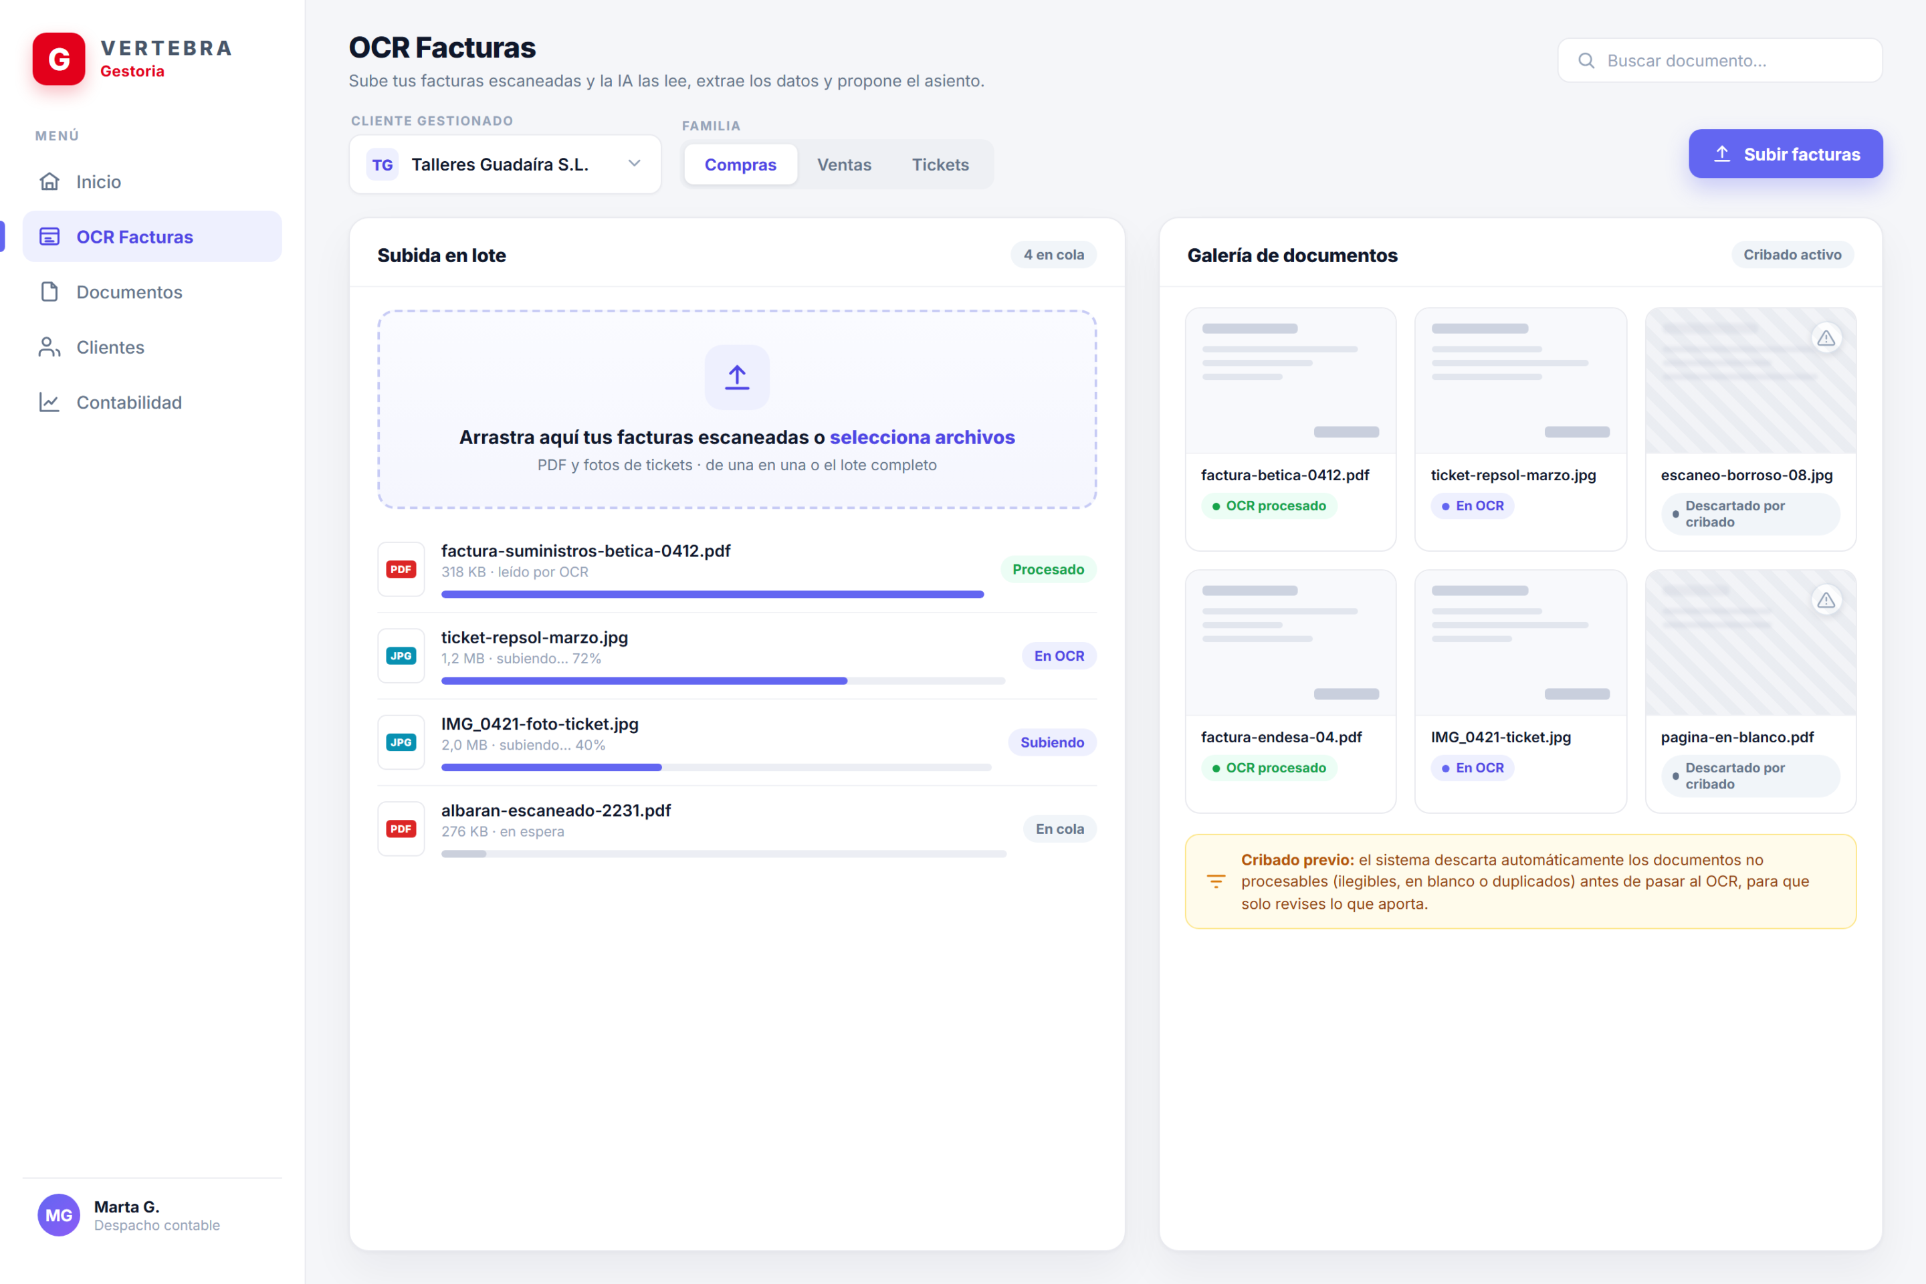
Task: Click OCR procesado tag on factura-betica-0412.pdf
Action: [1269, 506]
